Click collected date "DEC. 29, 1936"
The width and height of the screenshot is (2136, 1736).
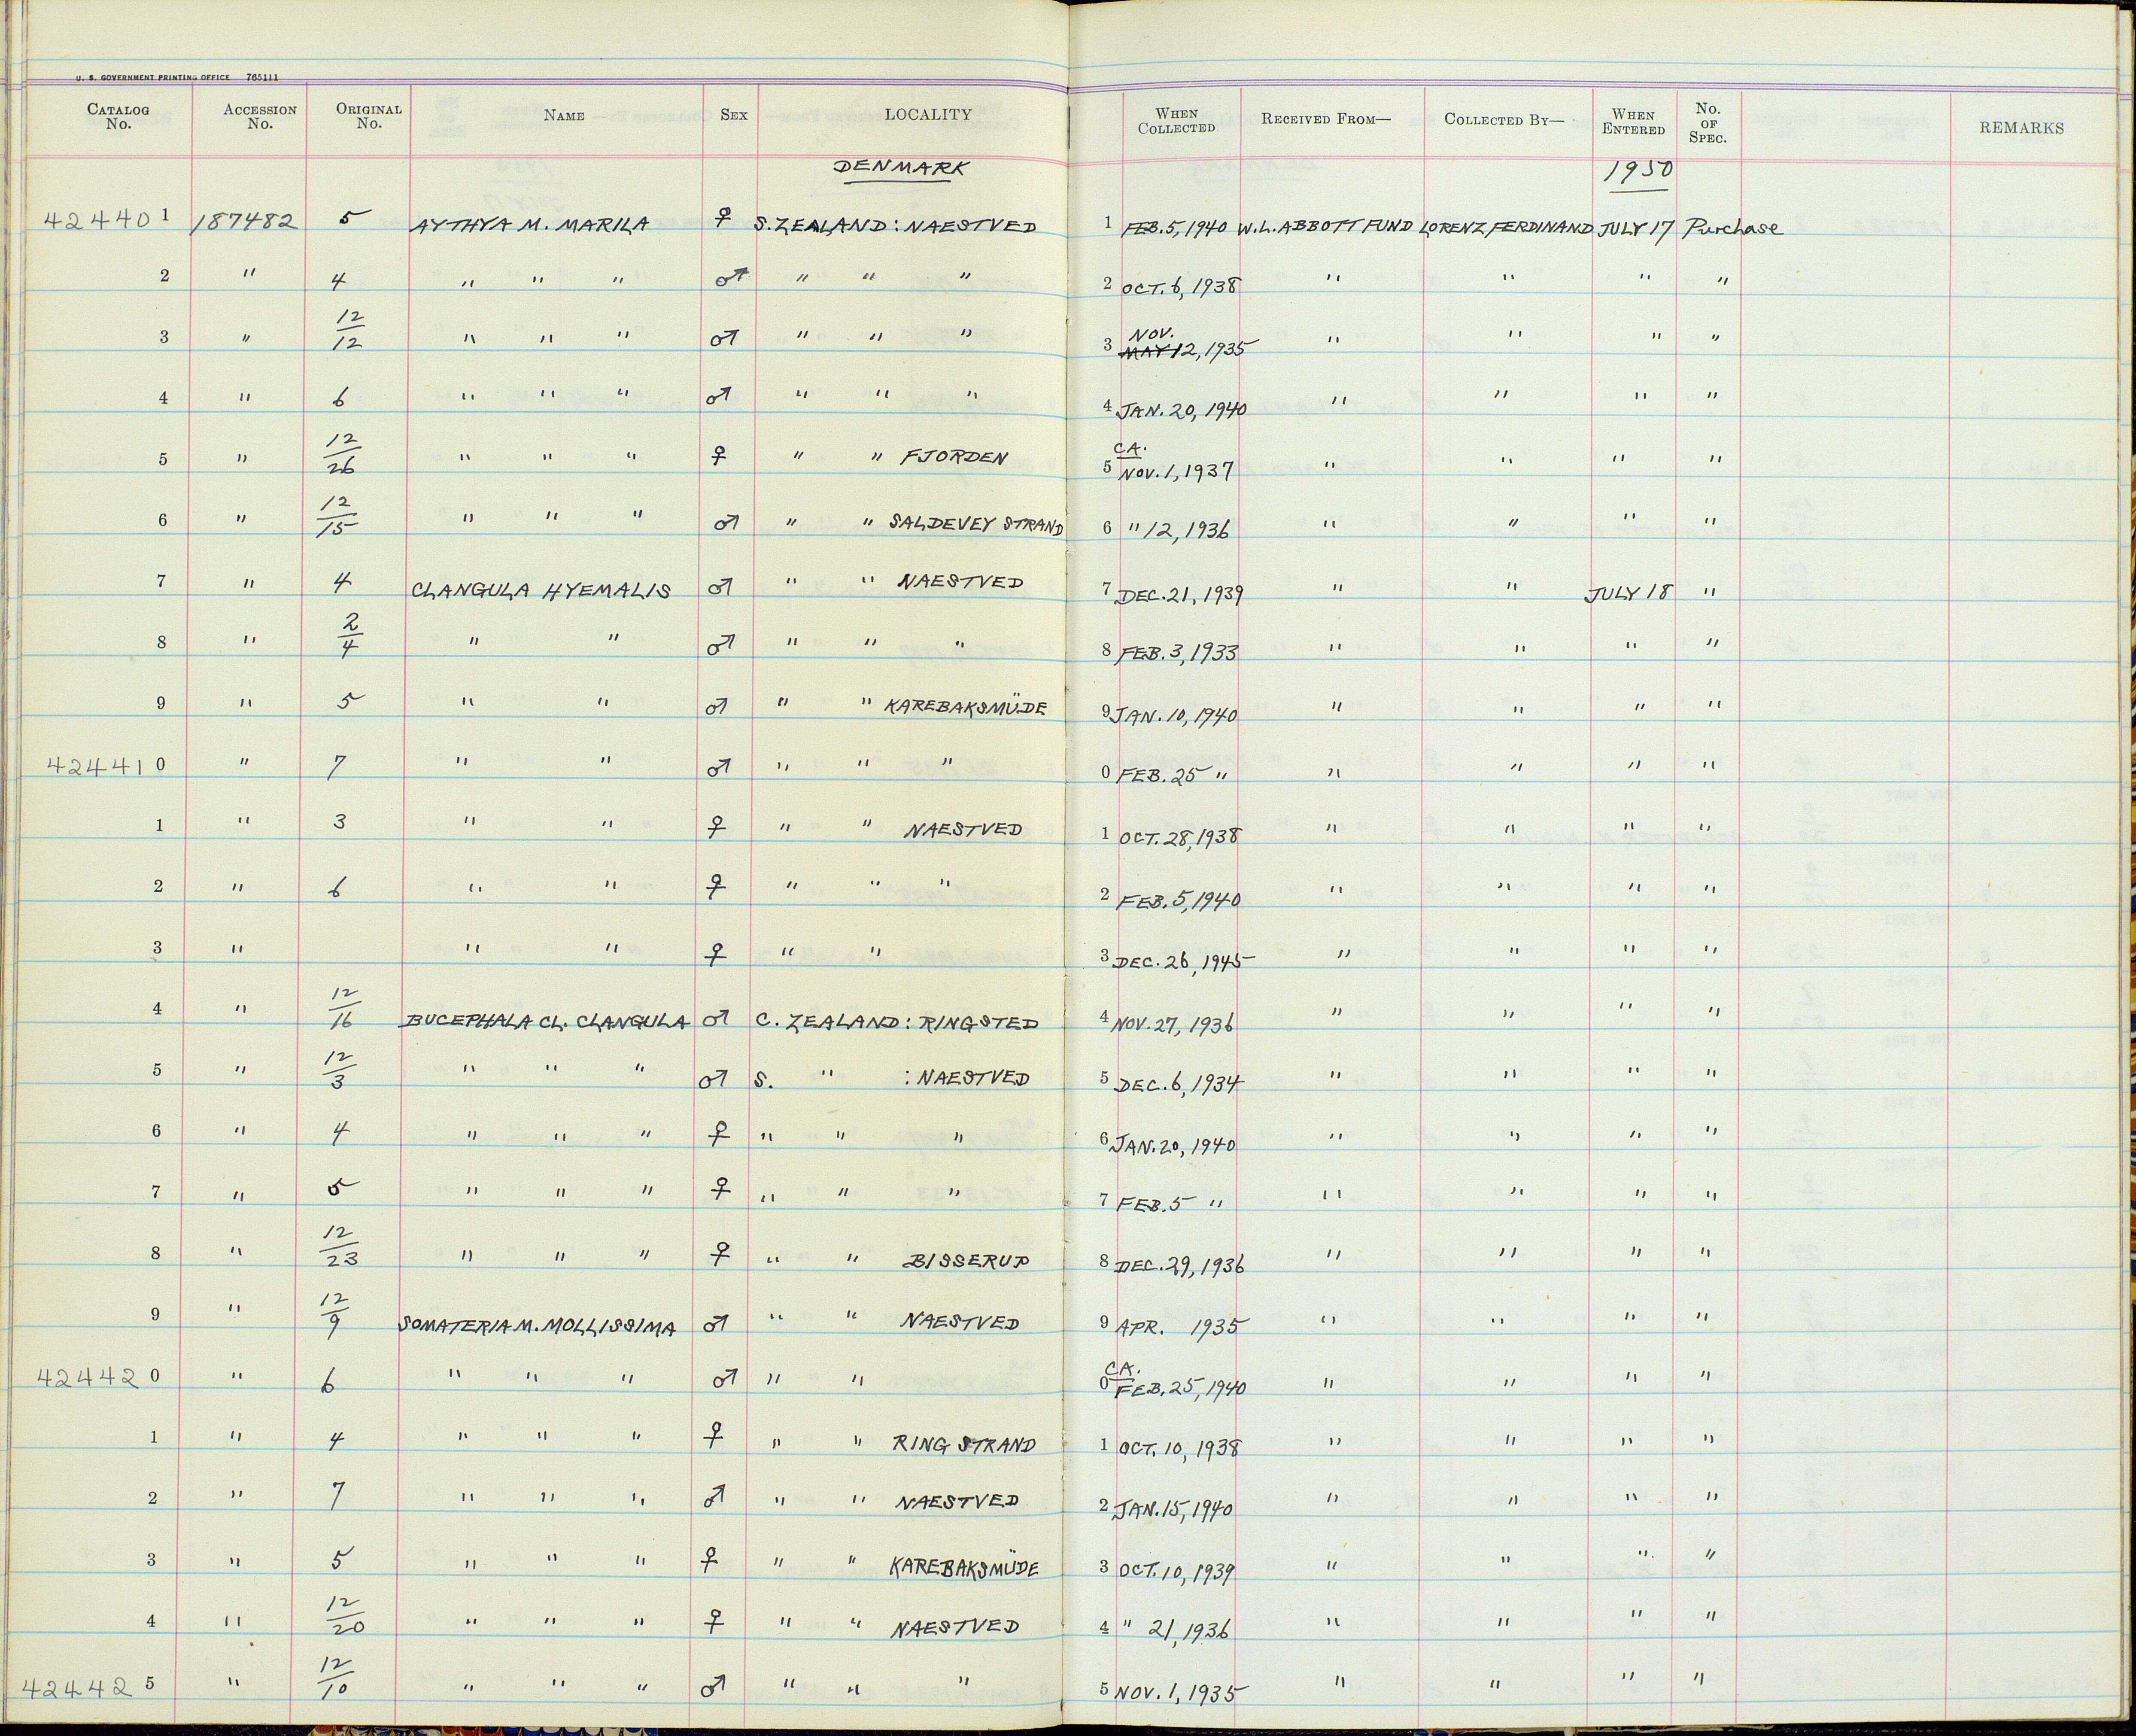(x=1179, y=1266)
